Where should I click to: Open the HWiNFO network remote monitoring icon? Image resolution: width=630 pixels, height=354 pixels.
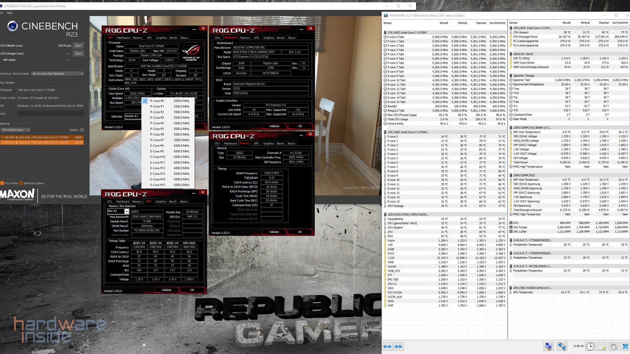[562, 346]
